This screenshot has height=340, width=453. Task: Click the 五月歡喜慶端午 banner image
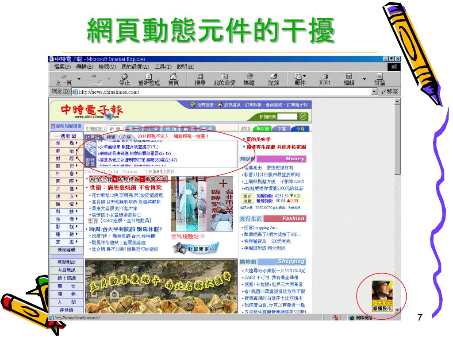point(161,286)
